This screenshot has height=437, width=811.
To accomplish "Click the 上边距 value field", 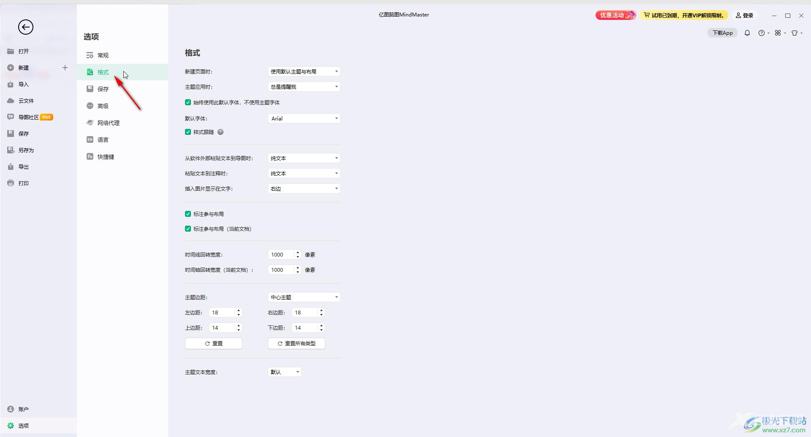I will pyautogui.click(x=222, y=328).
